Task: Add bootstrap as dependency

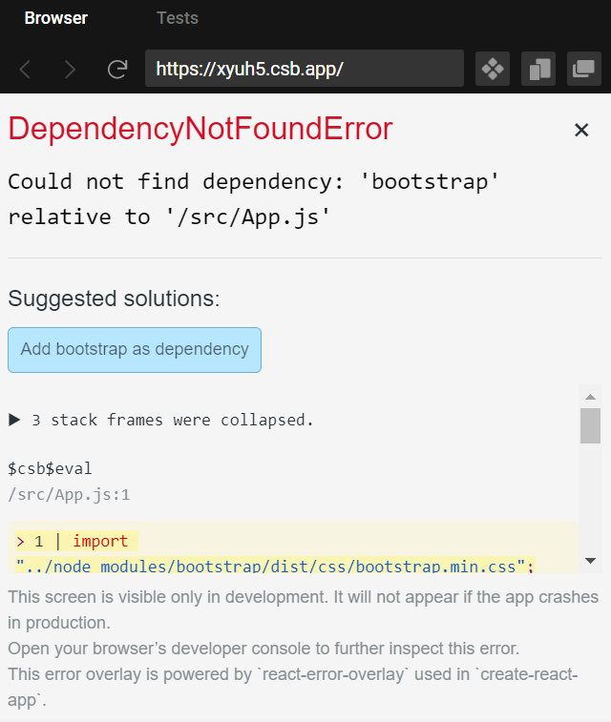Action: click(135, 350)
